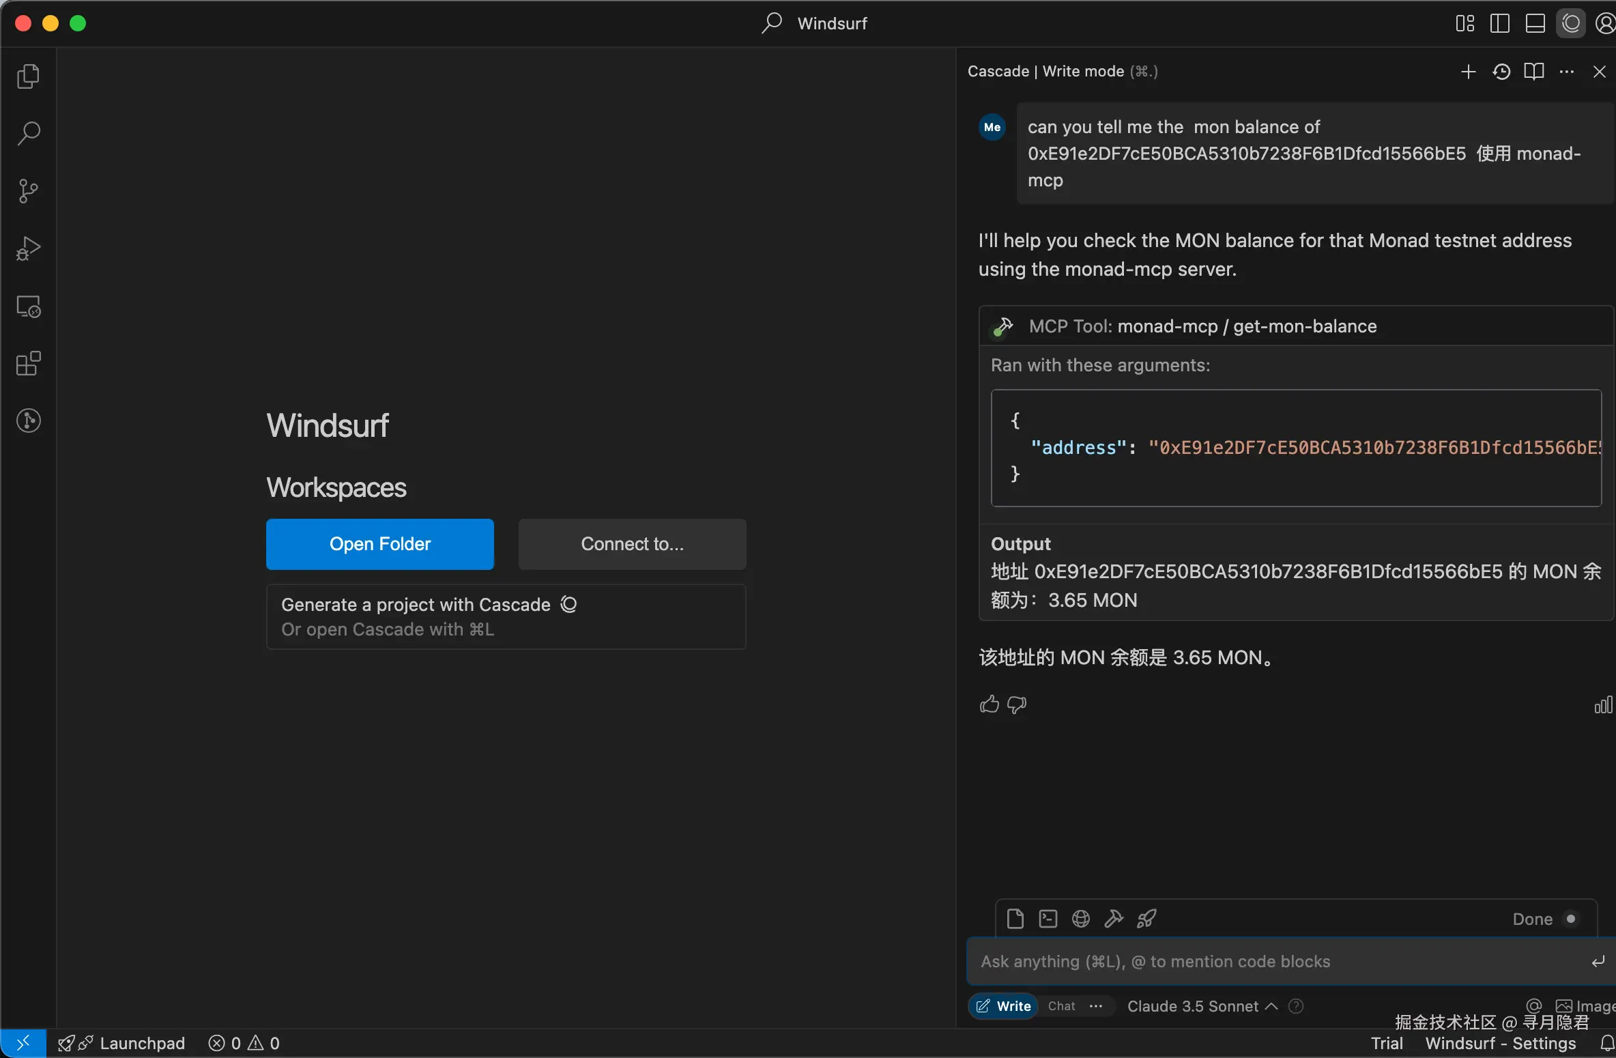Expand the Claude 3.5 Sonnet model selector

point(1202,1006)
